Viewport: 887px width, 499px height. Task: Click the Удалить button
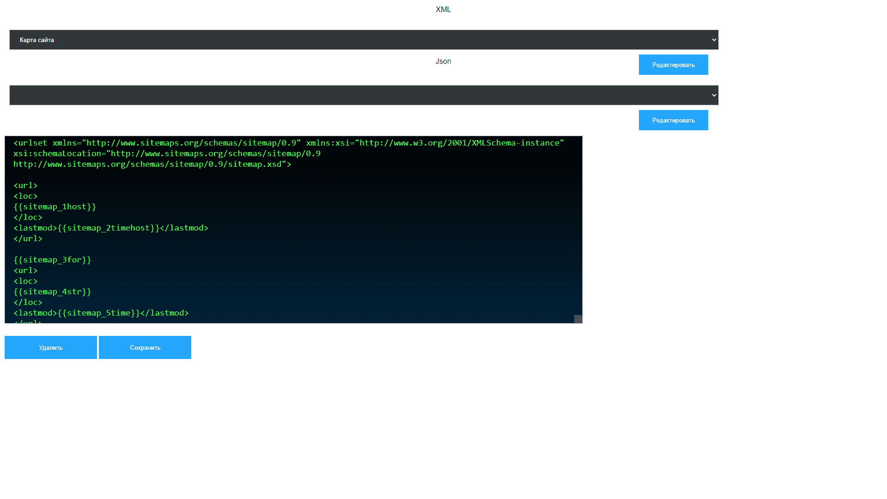click(51, 347)
